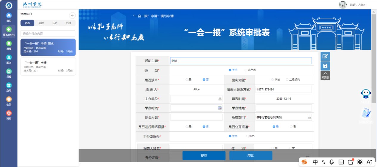Open the 日程 schedule icon
This screenshot has width=377, height=167.
pyautogui.click(x=9, y=71)
